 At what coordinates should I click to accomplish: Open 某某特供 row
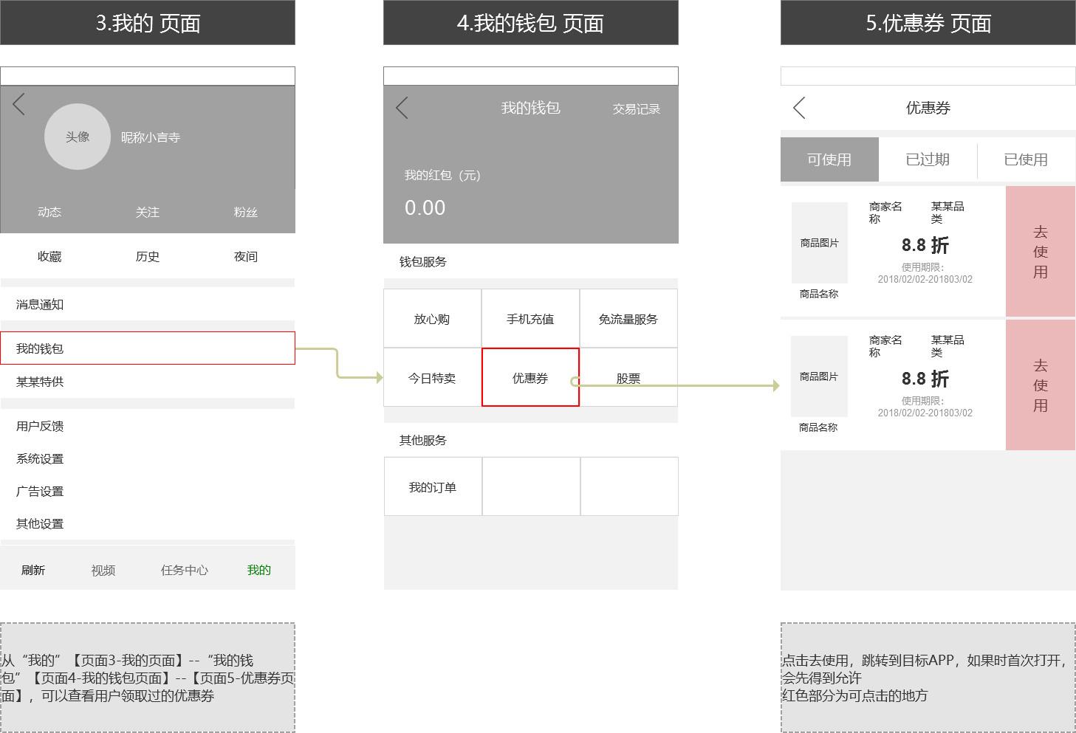pyautogui.click(x=148, y=382)
